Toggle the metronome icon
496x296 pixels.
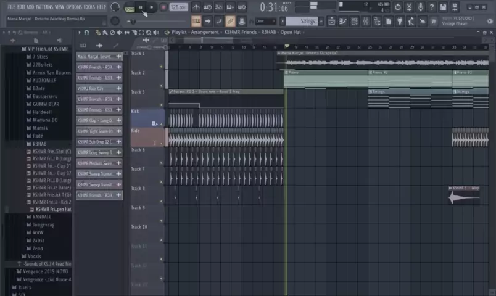(x=196, y=7)
